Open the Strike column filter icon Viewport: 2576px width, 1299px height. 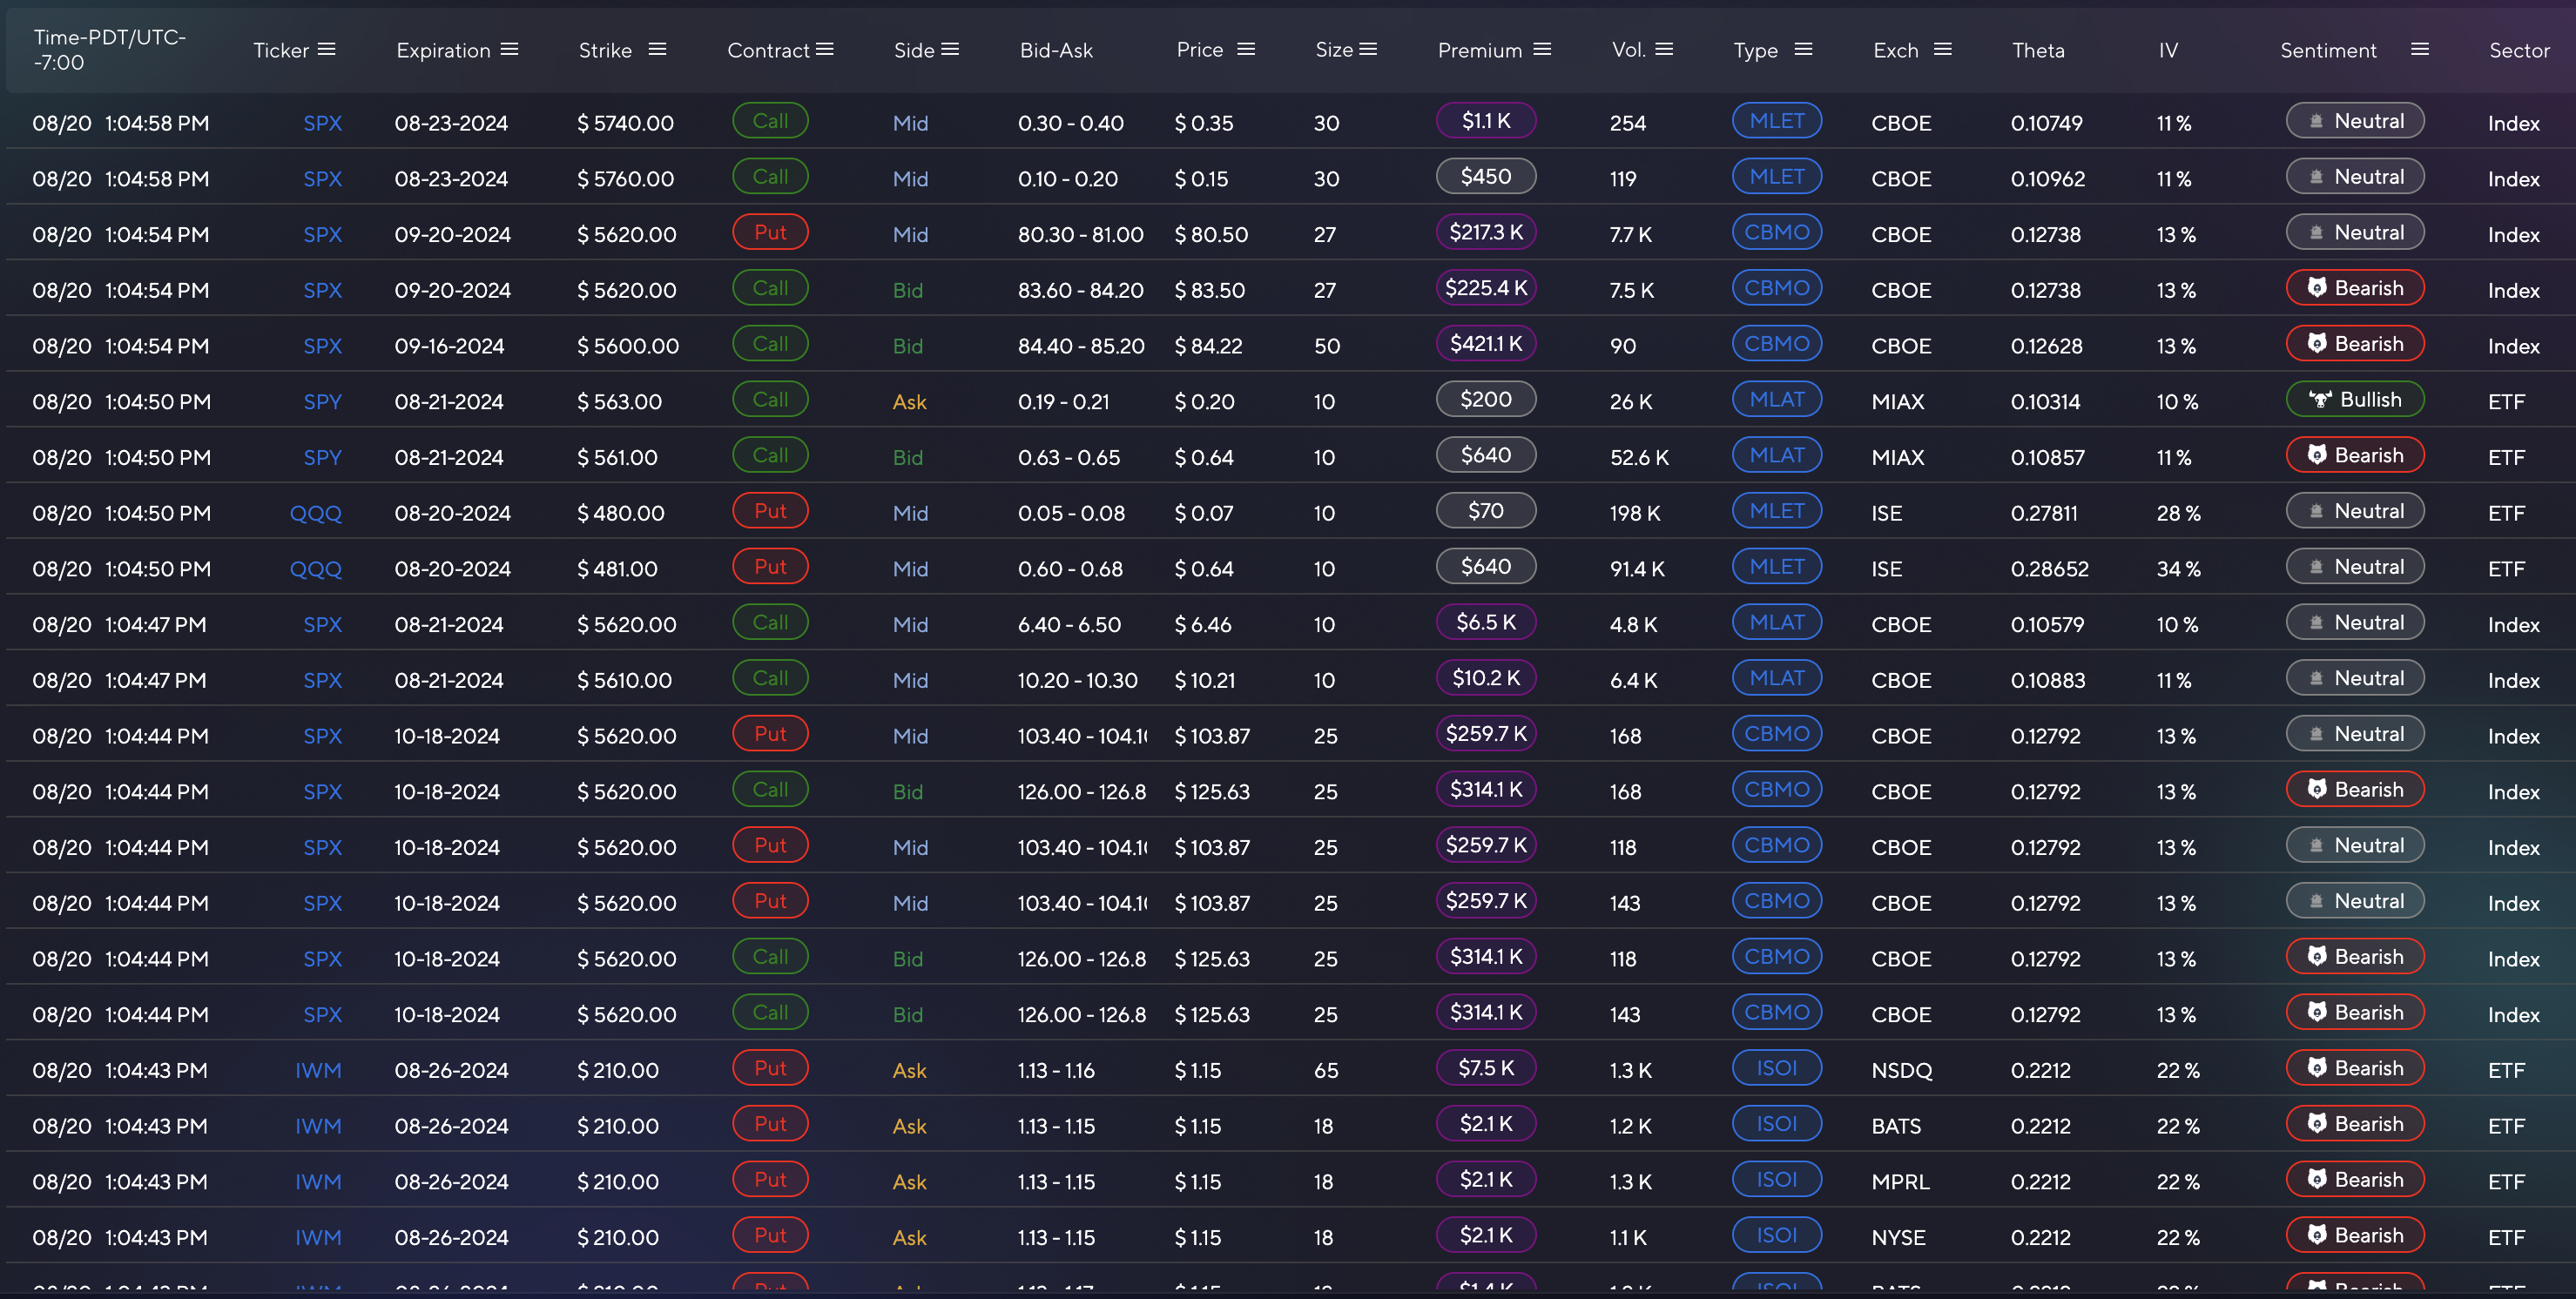click(658, 49)
